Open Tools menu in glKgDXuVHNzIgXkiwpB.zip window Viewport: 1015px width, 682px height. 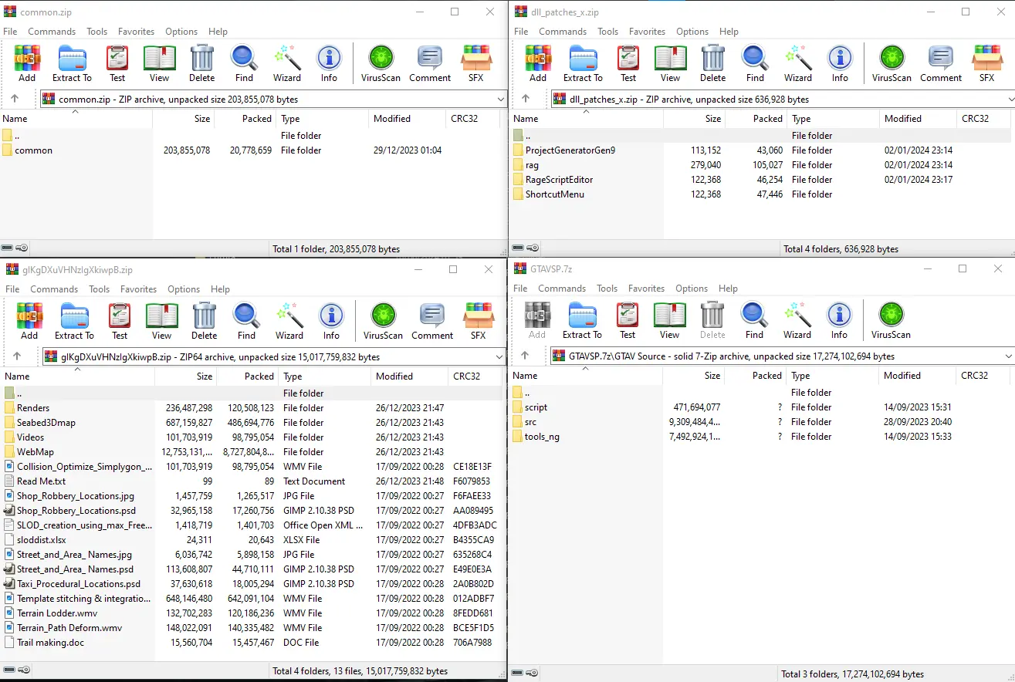99,289
